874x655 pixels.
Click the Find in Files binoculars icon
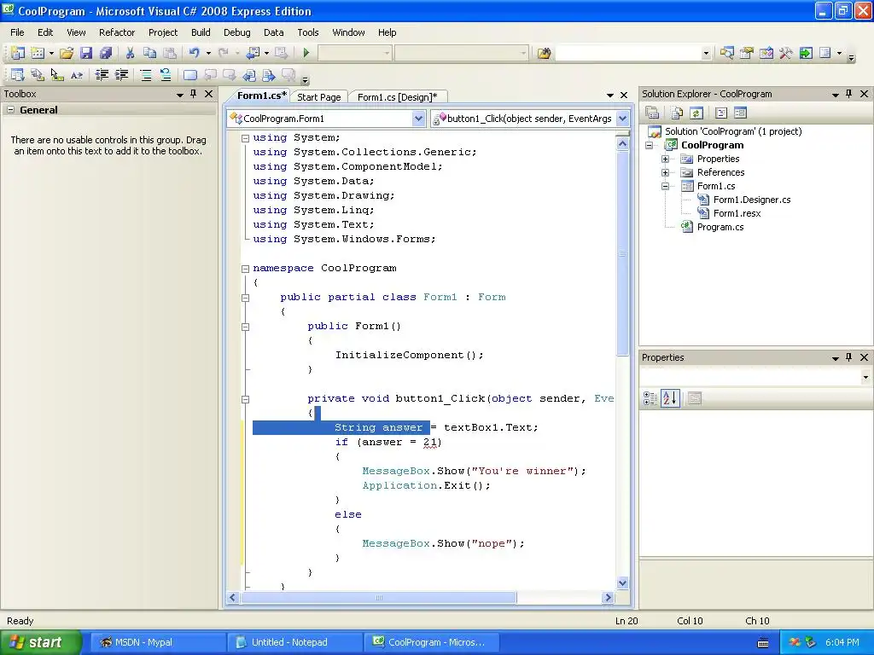(x=544, y=53)
